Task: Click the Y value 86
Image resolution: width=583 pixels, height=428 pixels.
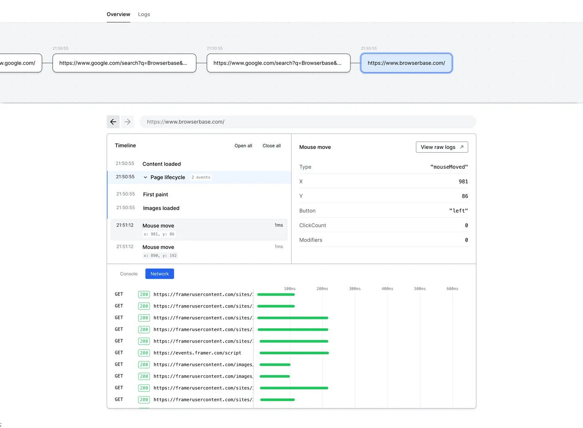Action: click(x=465, y=196)
